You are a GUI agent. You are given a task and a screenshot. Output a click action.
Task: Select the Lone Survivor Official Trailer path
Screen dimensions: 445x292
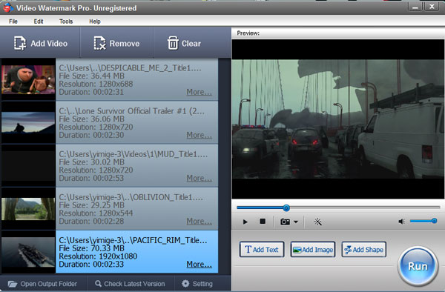pyautogui.click(x=131, y=111)
